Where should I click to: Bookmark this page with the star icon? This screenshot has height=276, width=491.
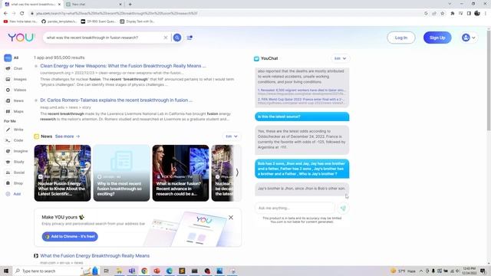coord(442,14)
